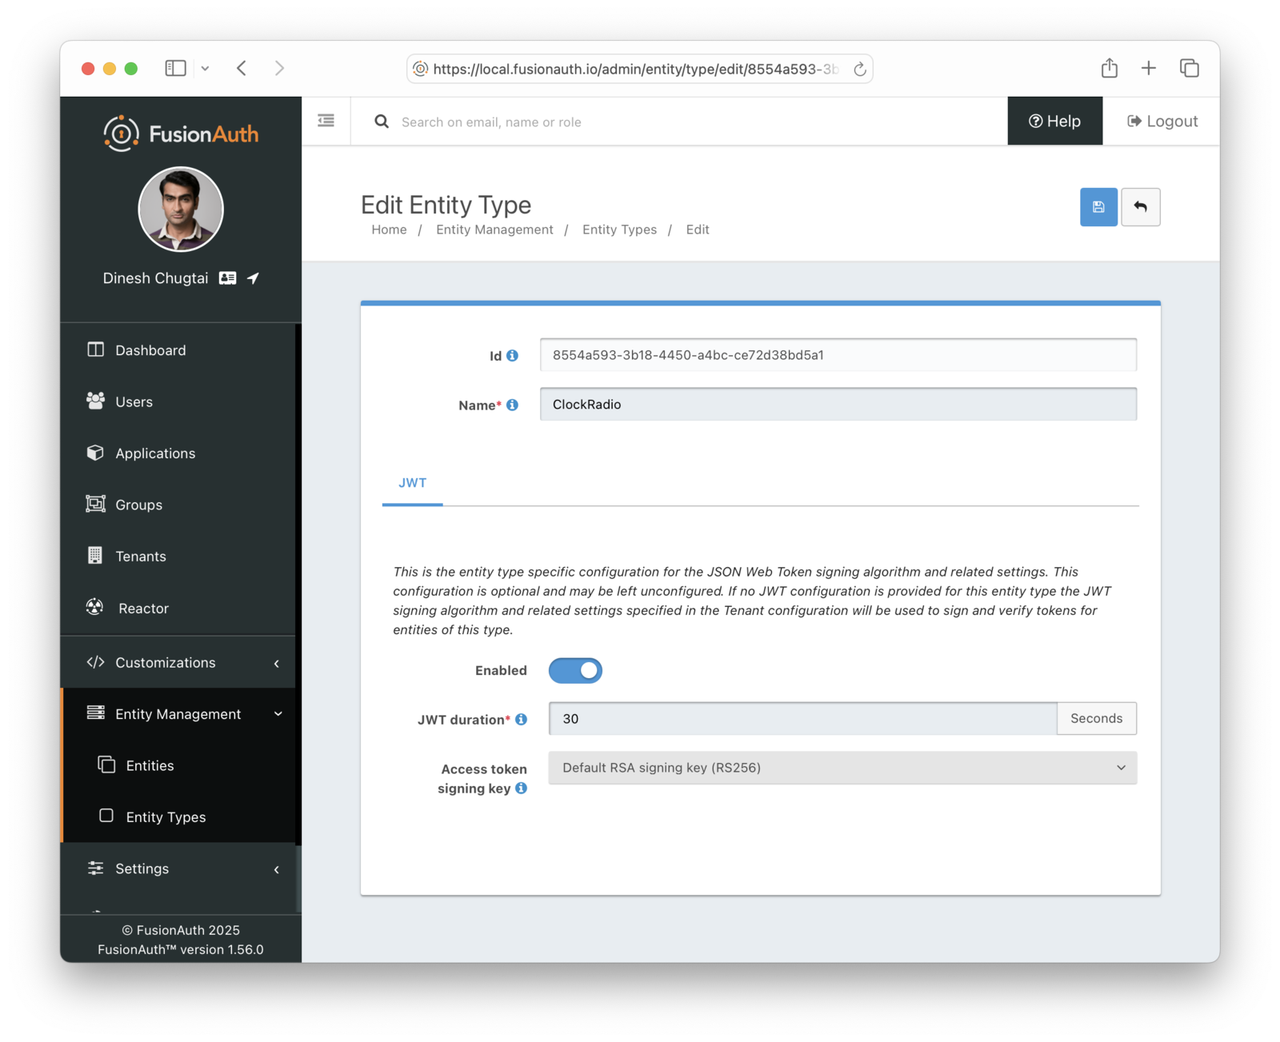1280x1042 pixels.
Task: Click into the JWT duration input field
Action: pyautogui.click(x=802, y=719)
